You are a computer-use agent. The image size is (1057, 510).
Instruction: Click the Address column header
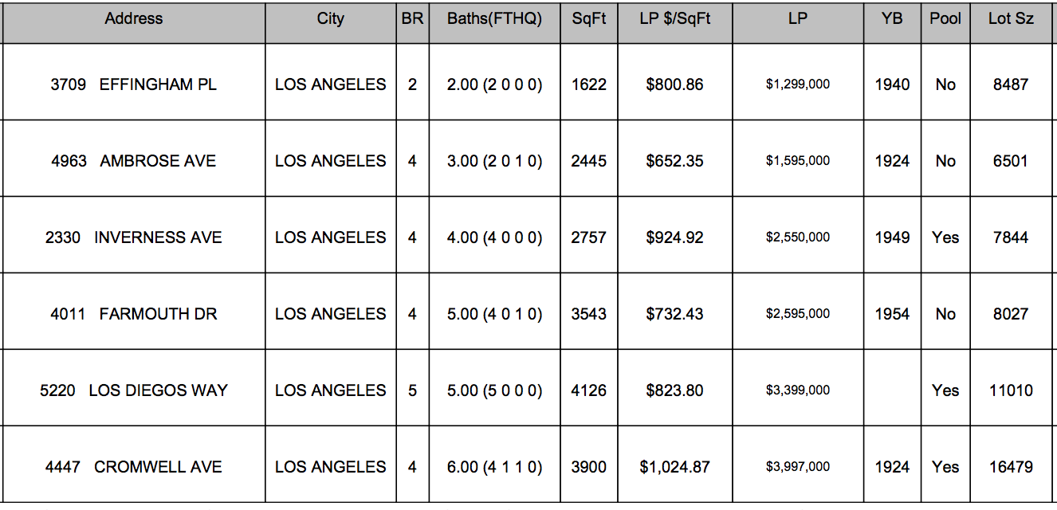pos(133,18)
